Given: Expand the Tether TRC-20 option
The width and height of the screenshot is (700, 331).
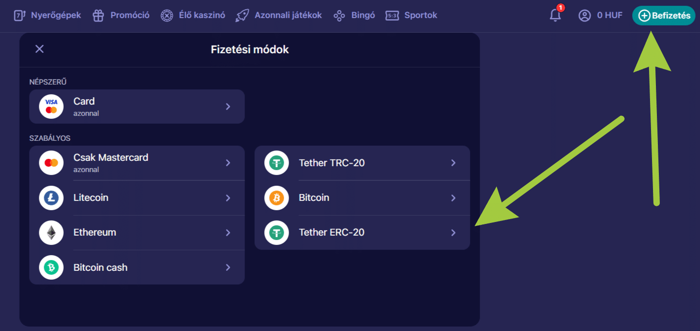Looking at the screenshot, I should click(x=362, y=163).
